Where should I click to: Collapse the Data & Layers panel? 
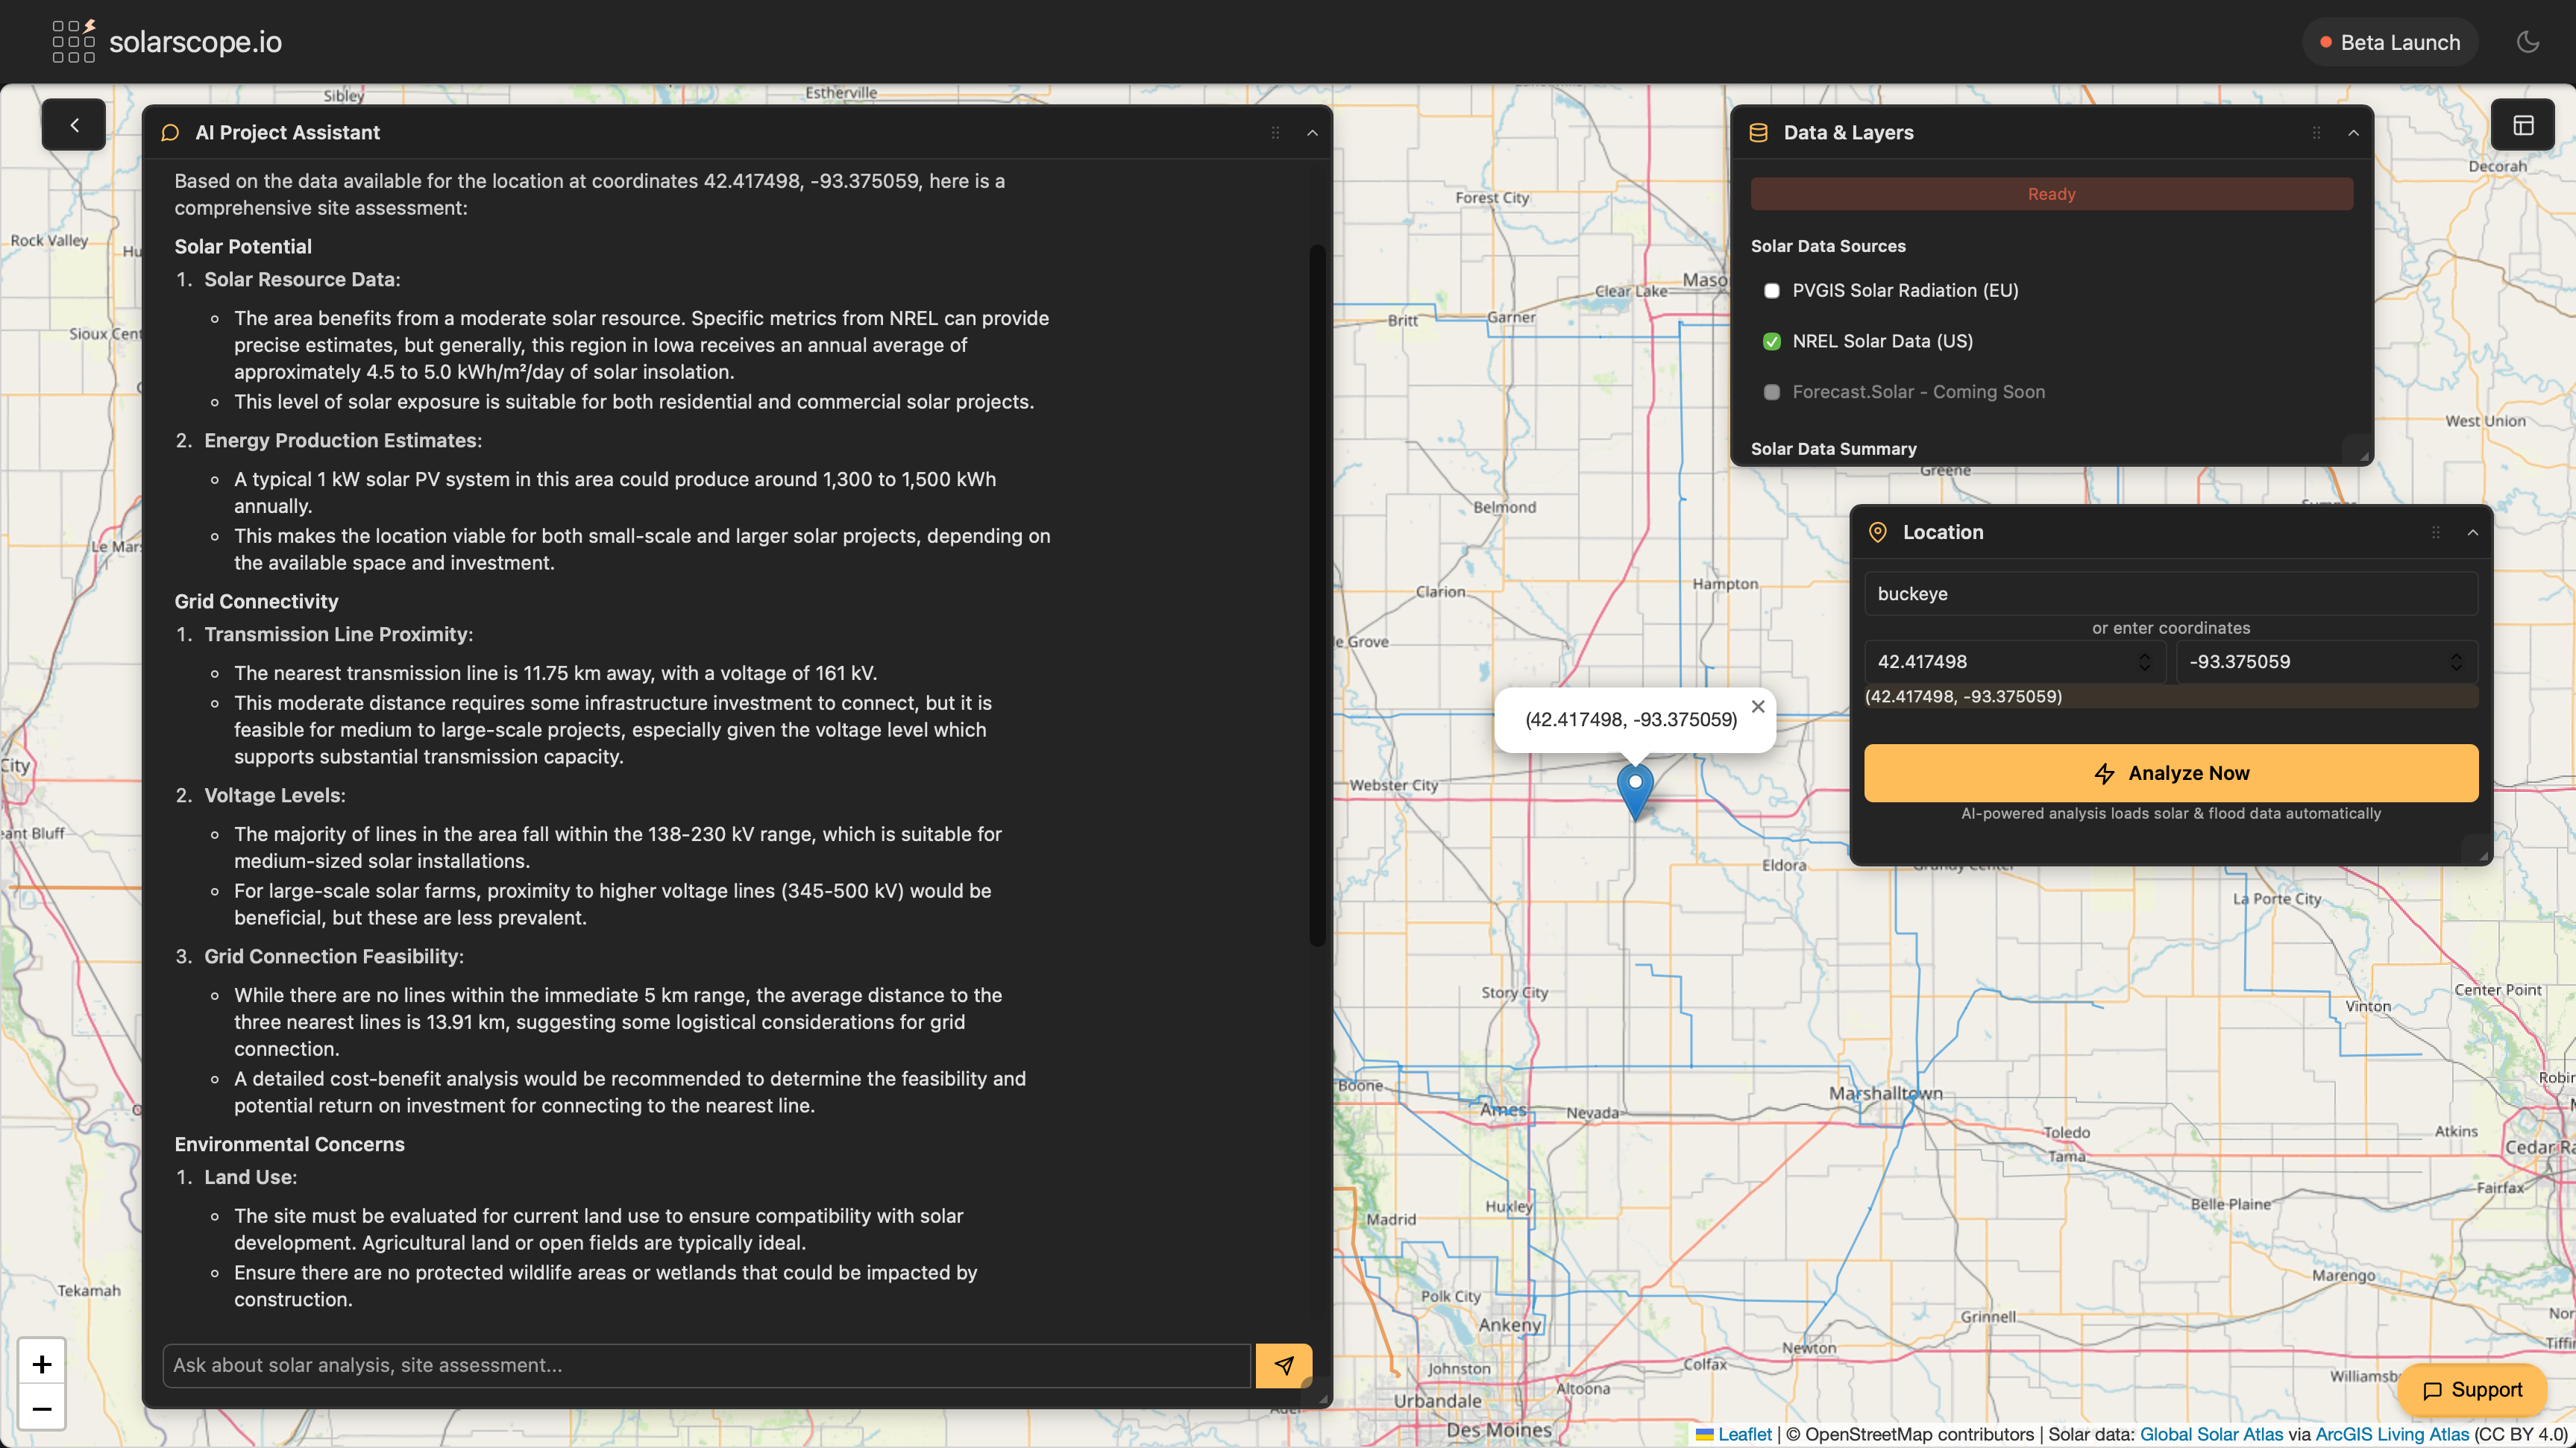[x=2353, y=133]
